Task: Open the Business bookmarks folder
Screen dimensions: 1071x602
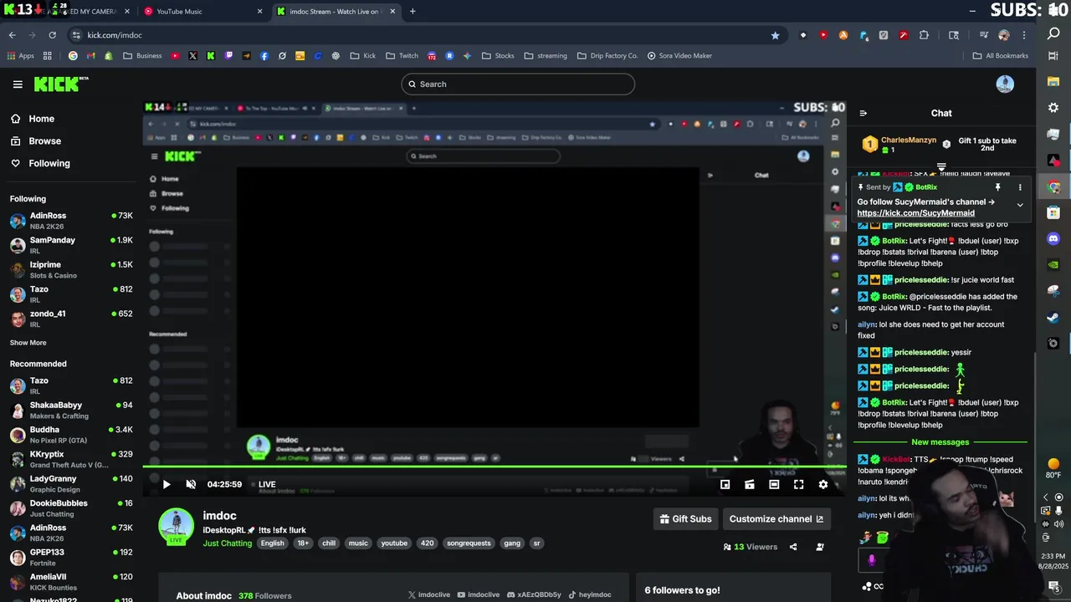Action: pyautogui.click(x=142, y=56)
